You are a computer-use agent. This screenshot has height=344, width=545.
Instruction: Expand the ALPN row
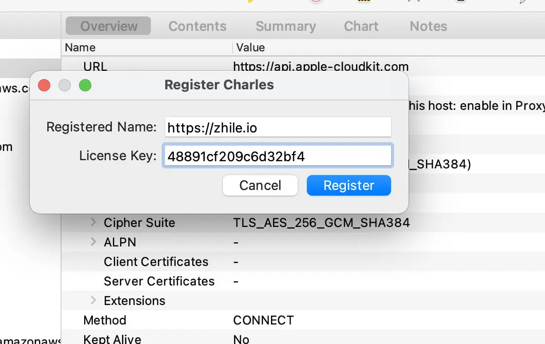tap(93, 242)
